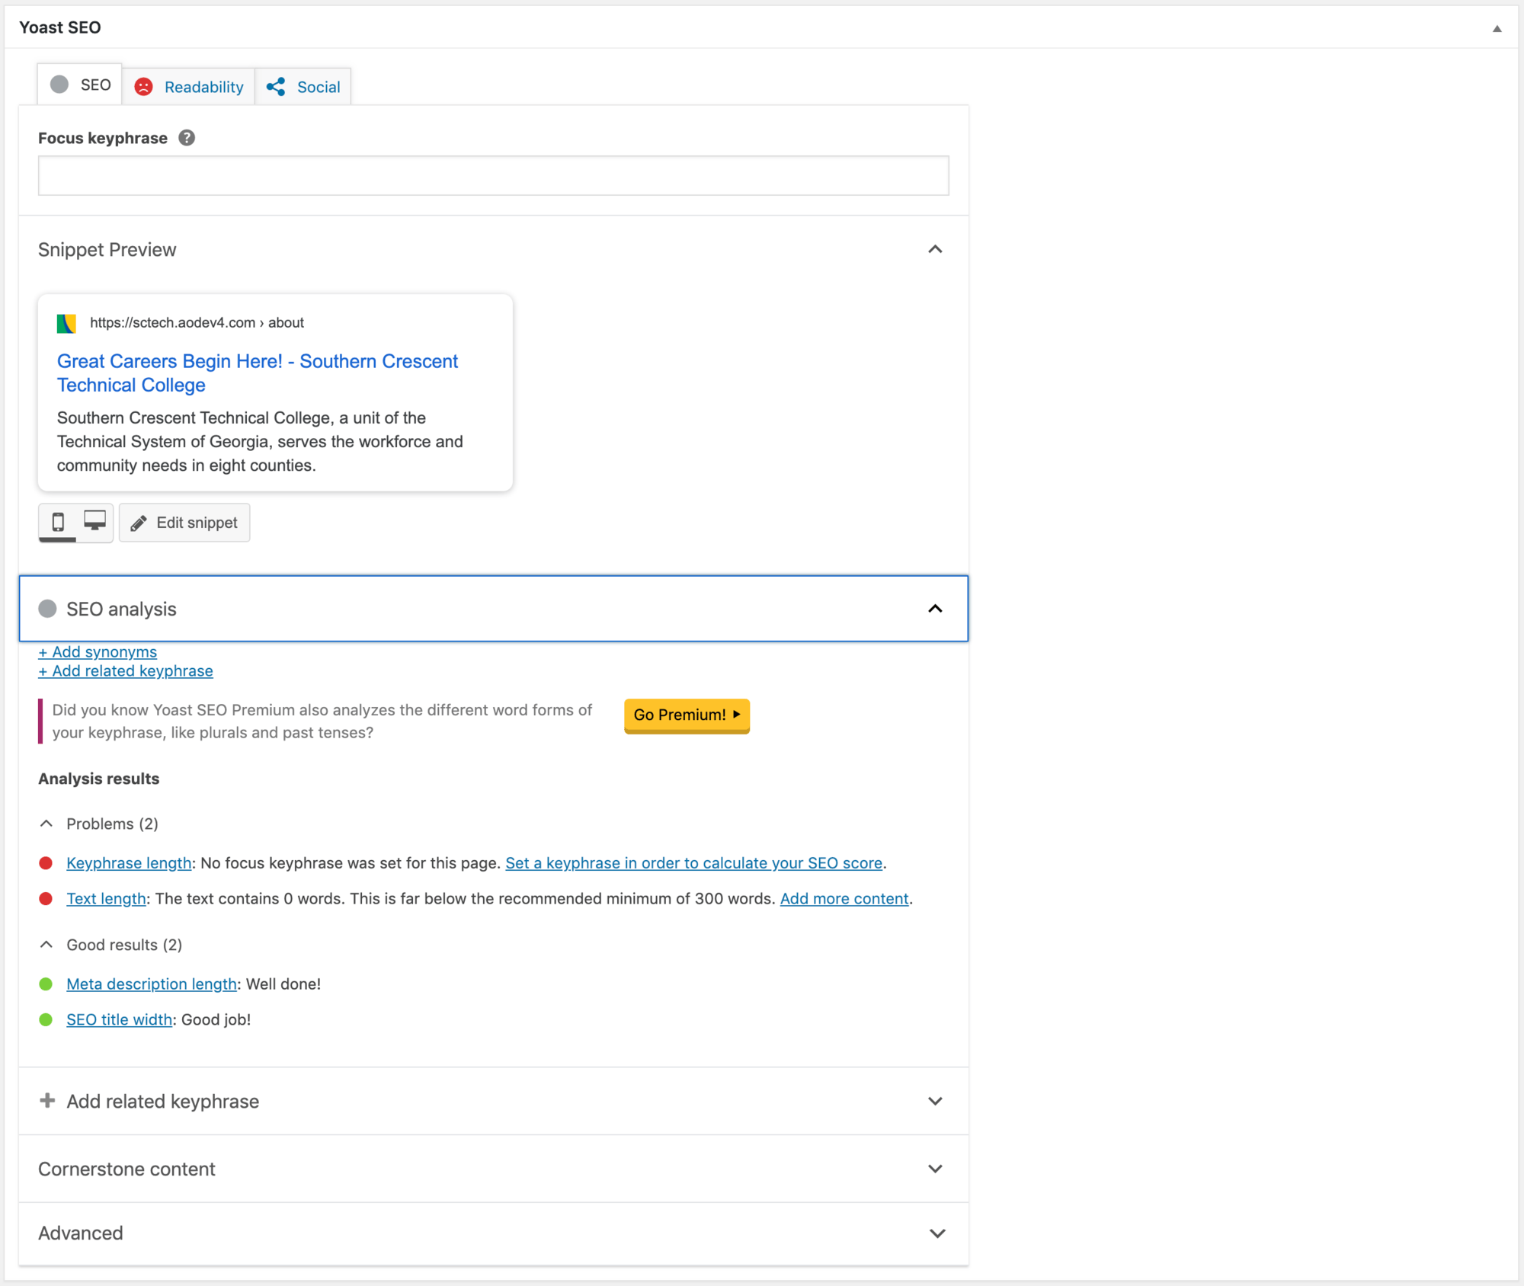
Task: Click the Social share icon
Action: coord(276,87)
